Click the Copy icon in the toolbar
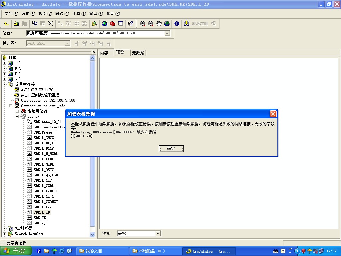The width and height of the screenshot is (341, 256). 35,24
